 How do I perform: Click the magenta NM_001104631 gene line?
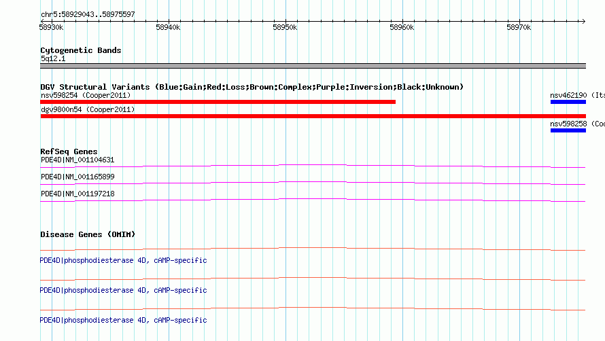(x=313, y=166)
